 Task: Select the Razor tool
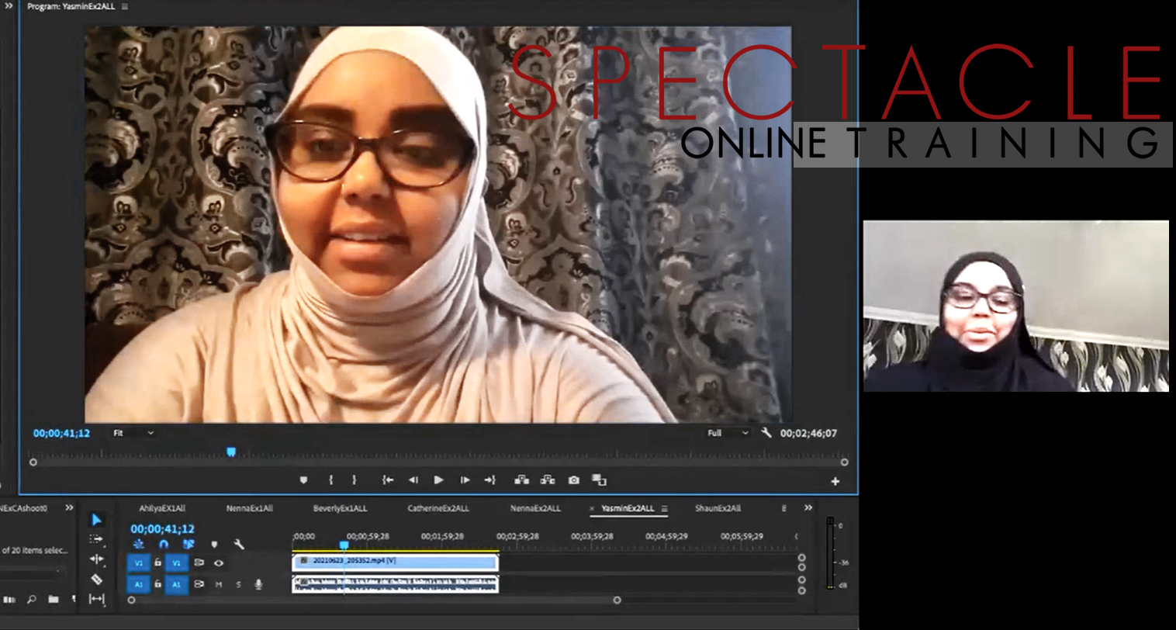[x=96, y=579]
